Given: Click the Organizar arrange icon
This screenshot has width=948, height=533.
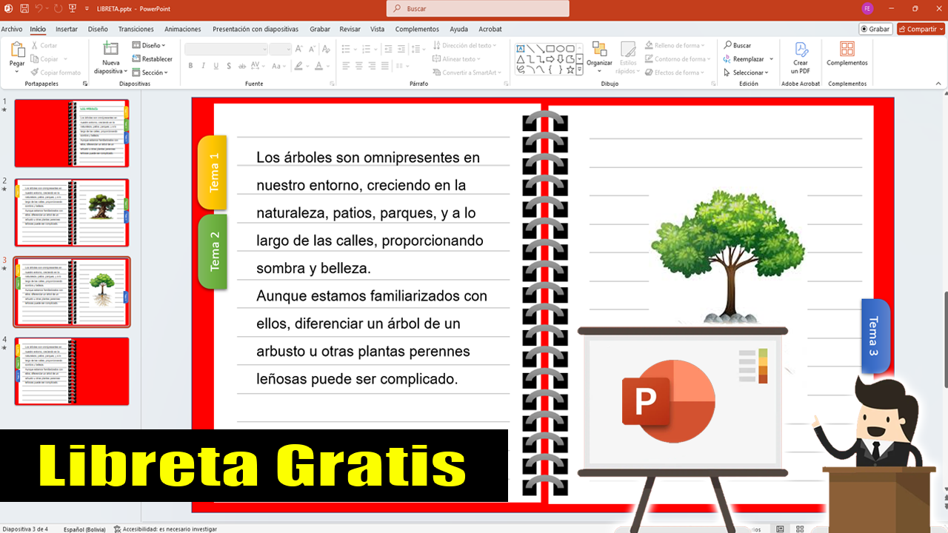Looking at the screenshot, I should pyautogui.click(x=599, y=50).
